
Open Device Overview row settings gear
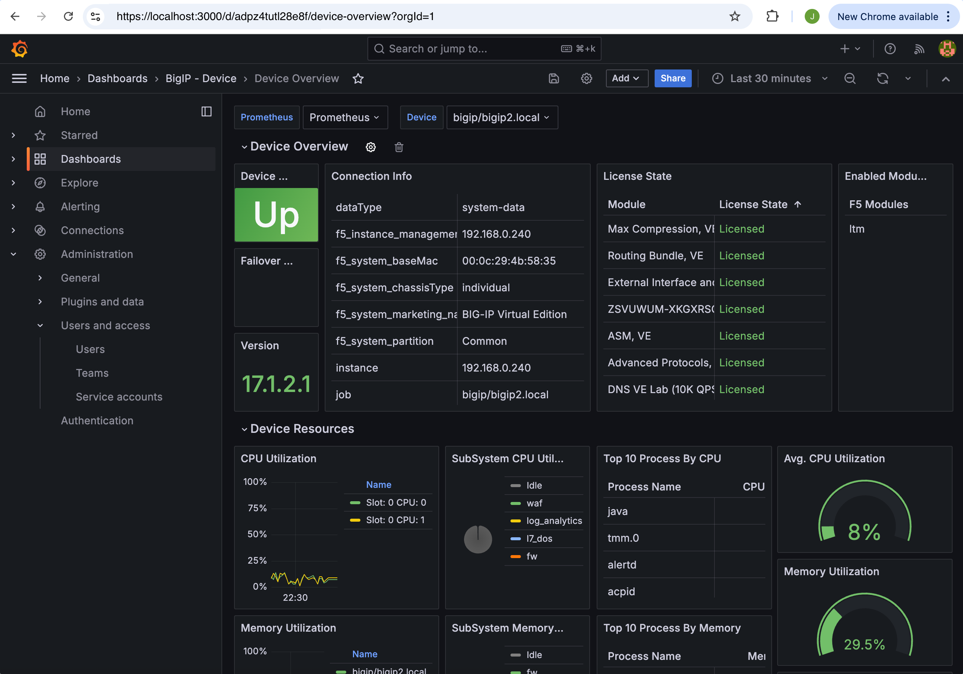370,147
